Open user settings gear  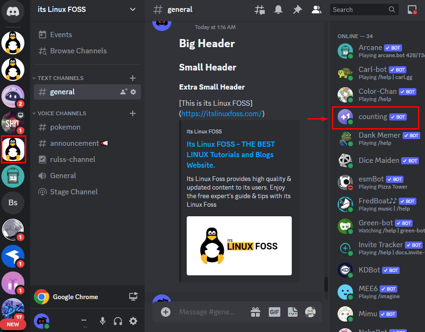(x=133, y=321)
